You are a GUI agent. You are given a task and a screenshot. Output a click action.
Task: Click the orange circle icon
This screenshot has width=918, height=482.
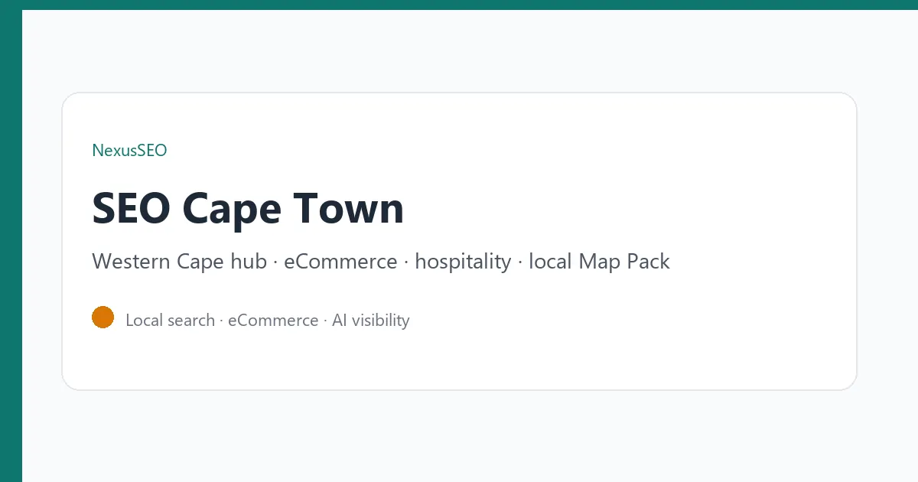(x=103, y=317)
